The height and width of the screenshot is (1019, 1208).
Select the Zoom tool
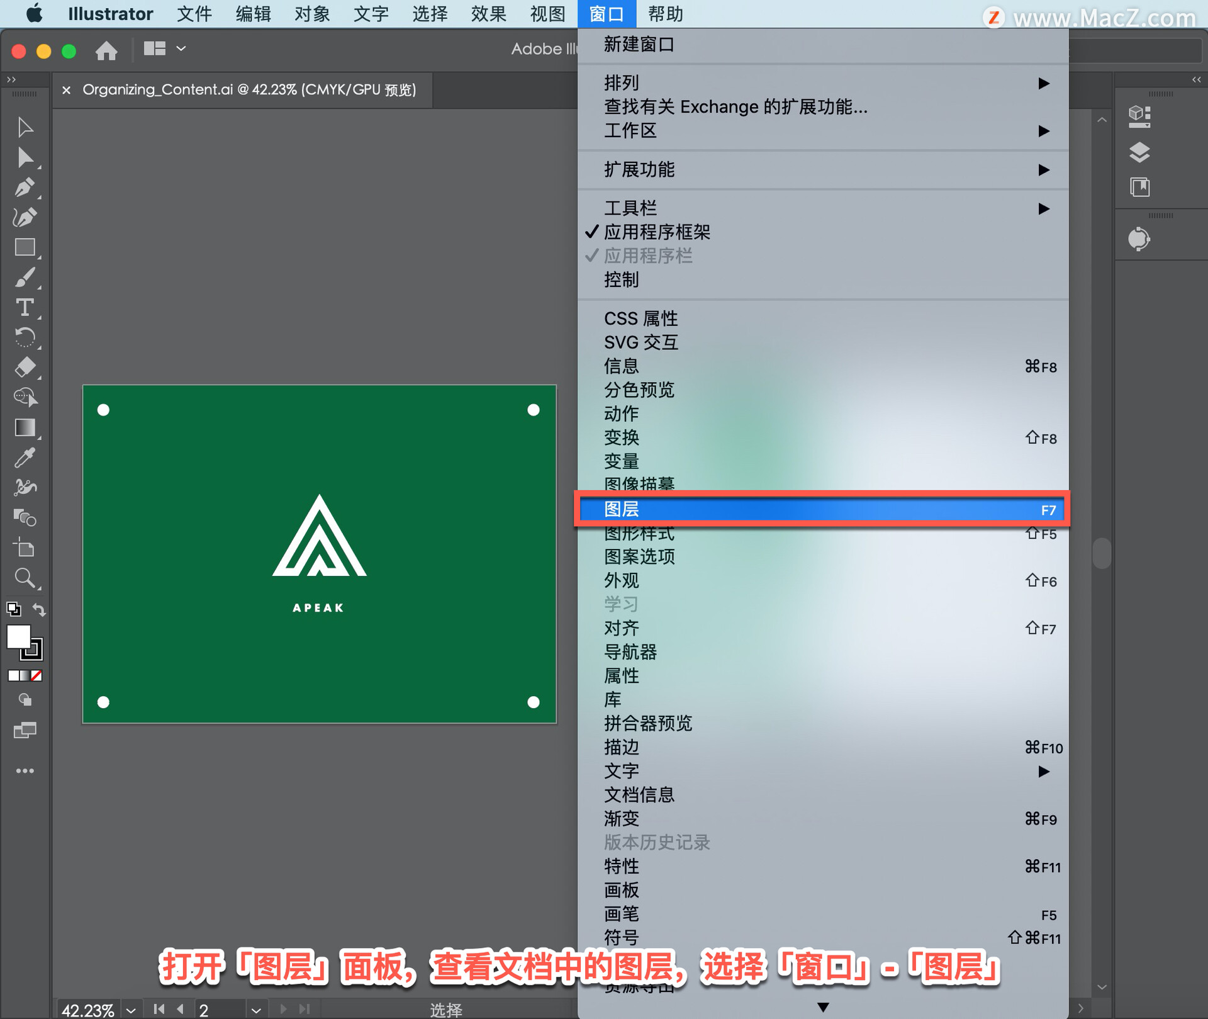pyautogui.click(x=25, y=578)
